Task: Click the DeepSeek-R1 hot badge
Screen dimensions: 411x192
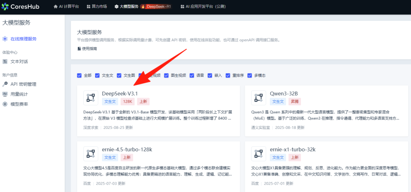Action: click(156, 6)
